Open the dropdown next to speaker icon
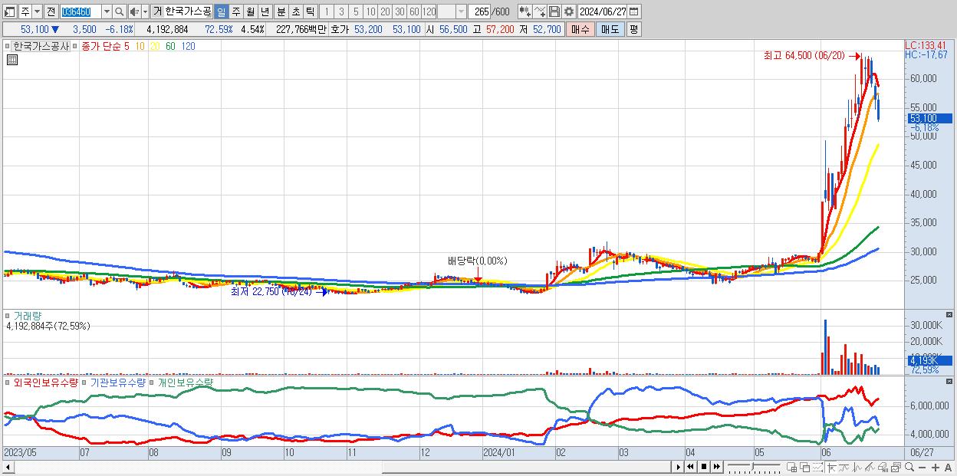Image resolution: width=957 pixels, height=476 pixels. coord(144,11)
